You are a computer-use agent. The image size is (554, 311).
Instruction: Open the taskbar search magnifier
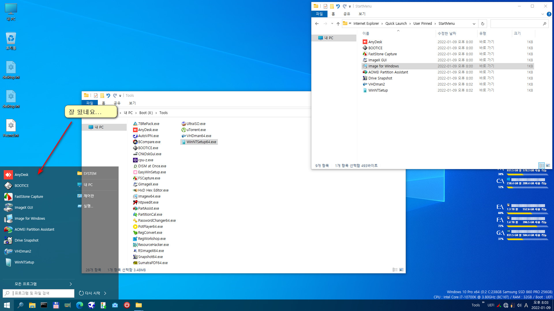[x=20, y=305]
